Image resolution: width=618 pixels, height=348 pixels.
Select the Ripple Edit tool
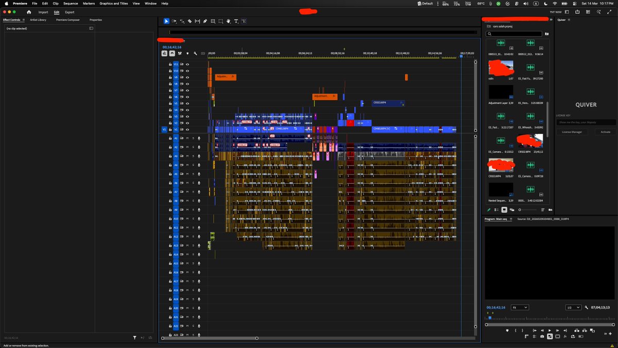coord(181,21)
